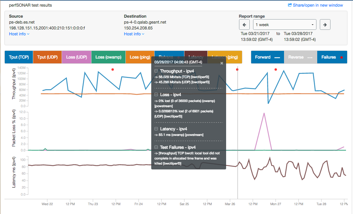
Task: Click destination IP 150.254.208.65
Action: pos(138,28)
